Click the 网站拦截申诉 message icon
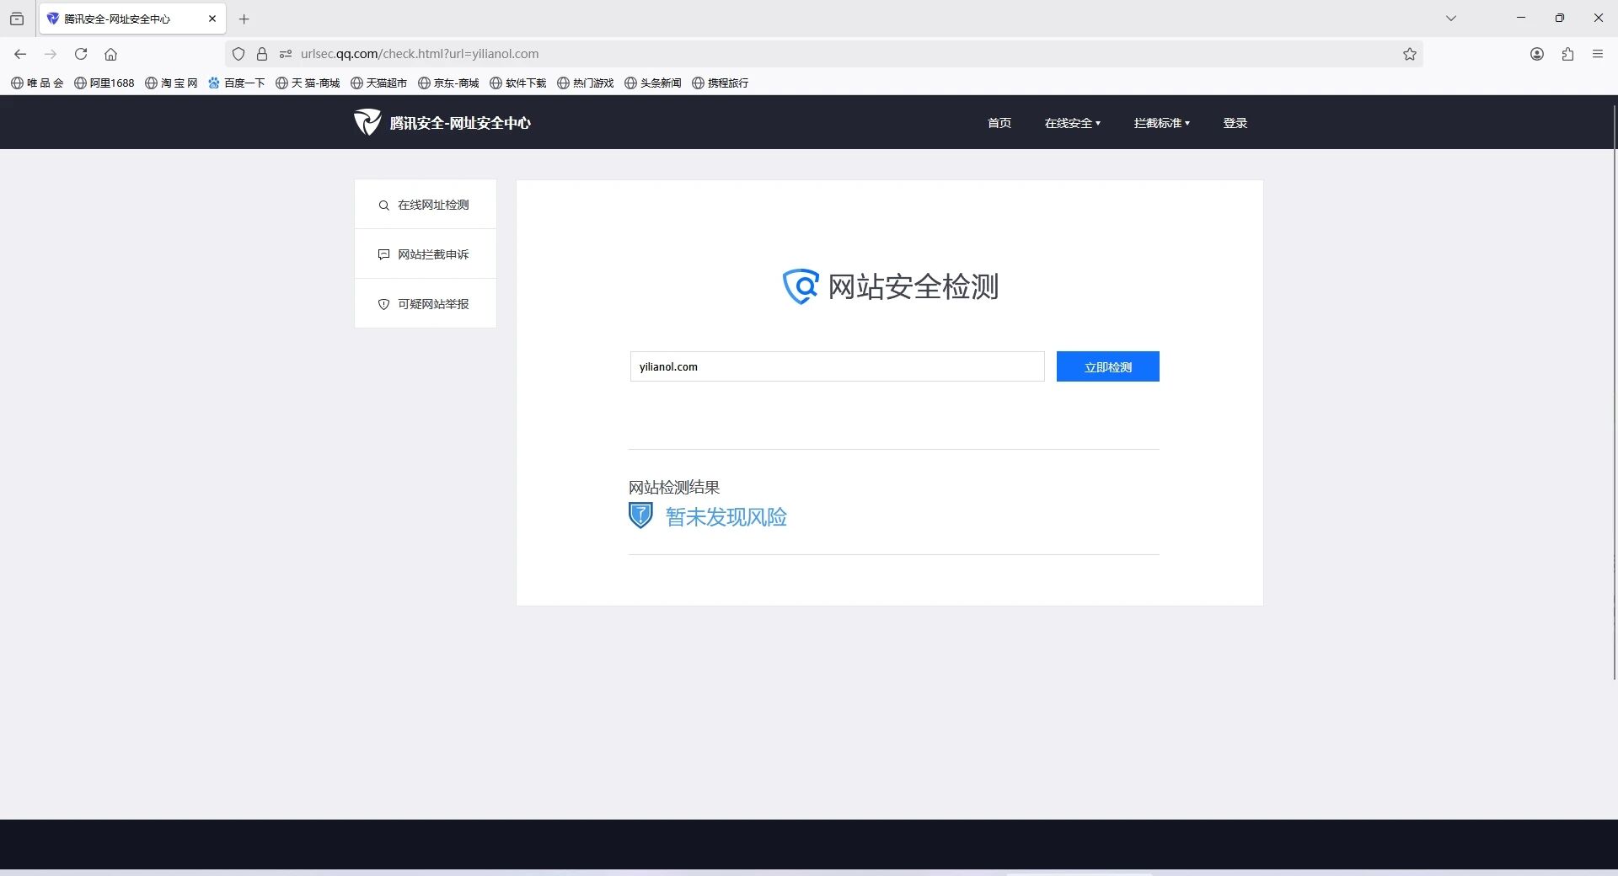 (383, 254)
